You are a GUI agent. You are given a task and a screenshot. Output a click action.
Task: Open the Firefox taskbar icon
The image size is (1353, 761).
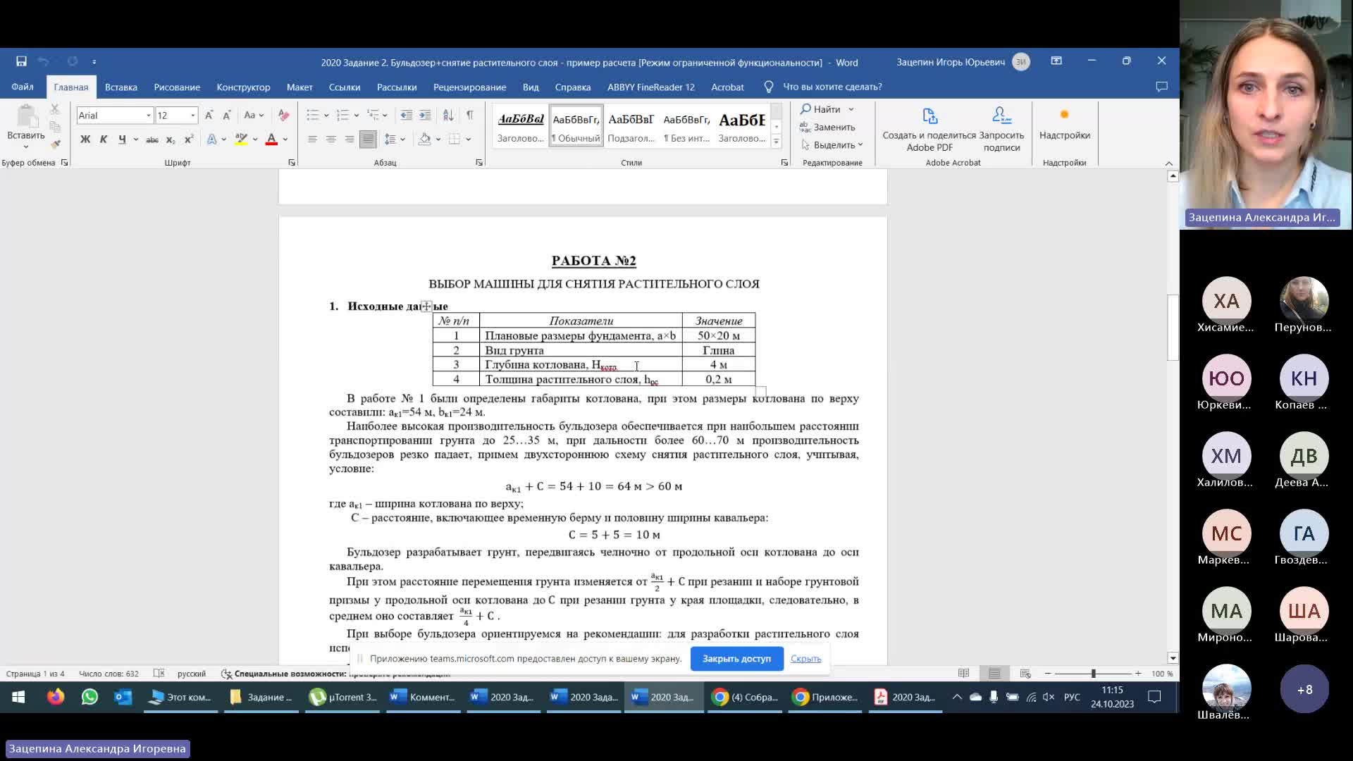(x=55, y=697)
